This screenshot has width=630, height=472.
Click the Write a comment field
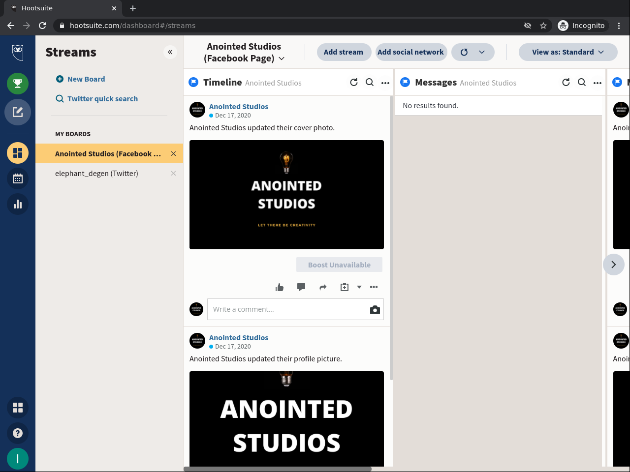click(x=288, y=310)
